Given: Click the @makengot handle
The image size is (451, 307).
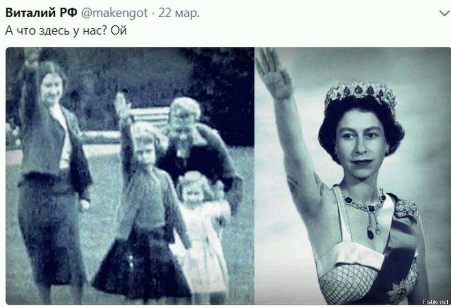Looking at the screenshot, I should click(x=114, y=13).
